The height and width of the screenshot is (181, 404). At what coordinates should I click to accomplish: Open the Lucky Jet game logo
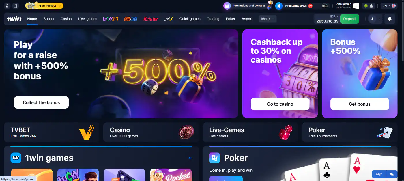coord(111,19)
